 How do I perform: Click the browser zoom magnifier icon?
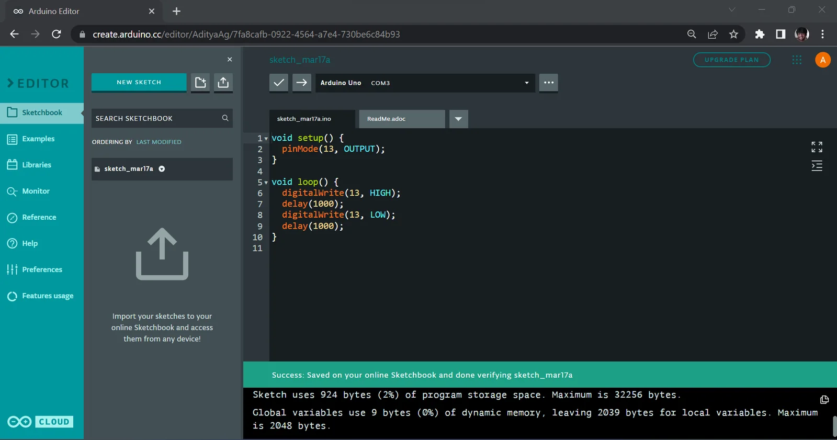point(692,34)
